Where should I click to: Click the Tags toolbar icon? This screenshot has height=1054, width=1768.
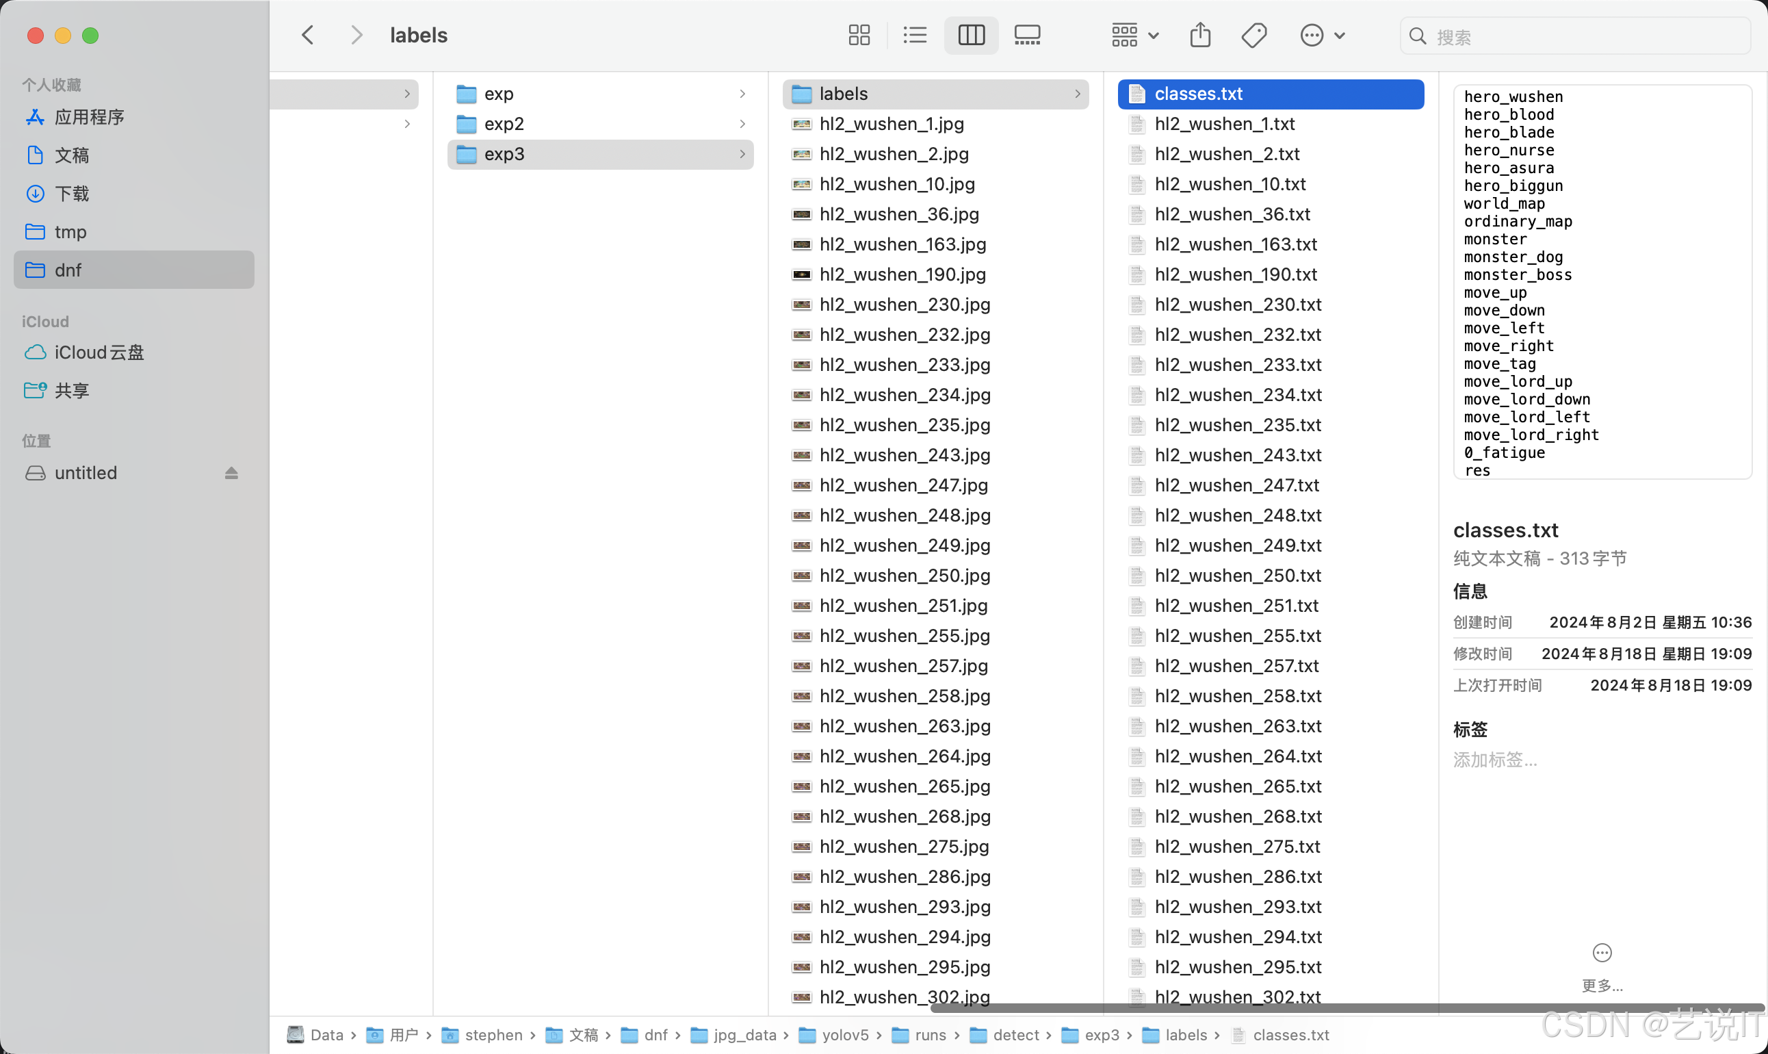1254,35
